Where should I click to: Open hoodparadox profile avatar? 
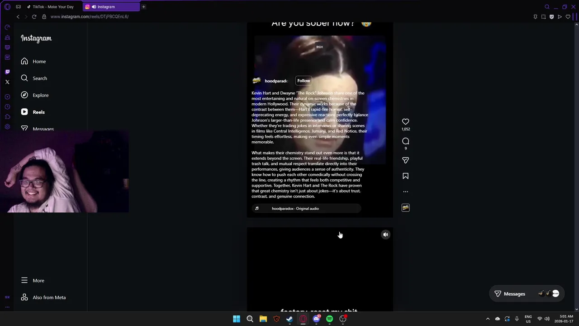click(256, 81)
